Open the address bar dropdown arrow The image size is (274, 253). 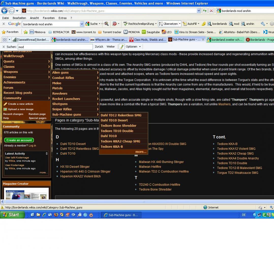pyautogui.click(x=199, y=11)
